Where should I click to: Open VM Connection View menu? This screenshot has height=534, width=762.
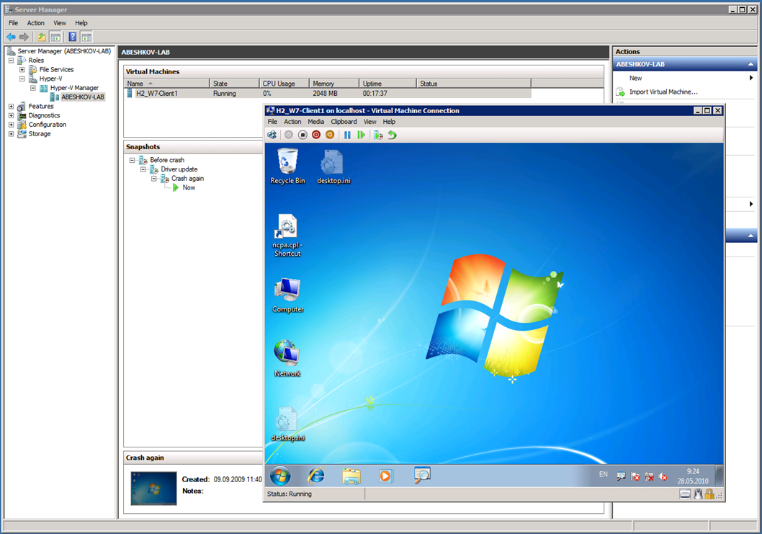pyautogui.click(x=369, y=122)
